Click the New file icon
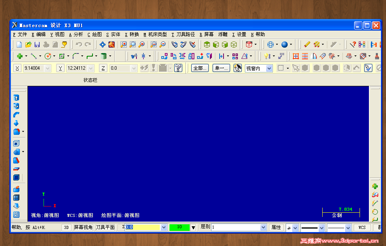This screenshot has width=386, height=246. [19, 45]
